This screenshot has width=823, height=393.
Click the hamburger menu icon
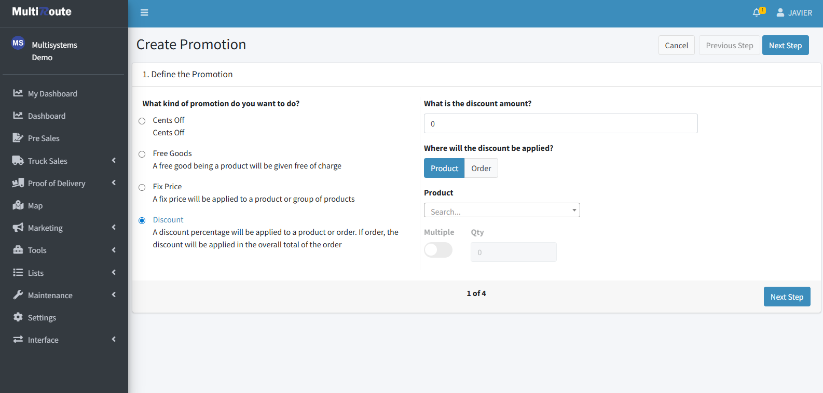pos(144,12)
